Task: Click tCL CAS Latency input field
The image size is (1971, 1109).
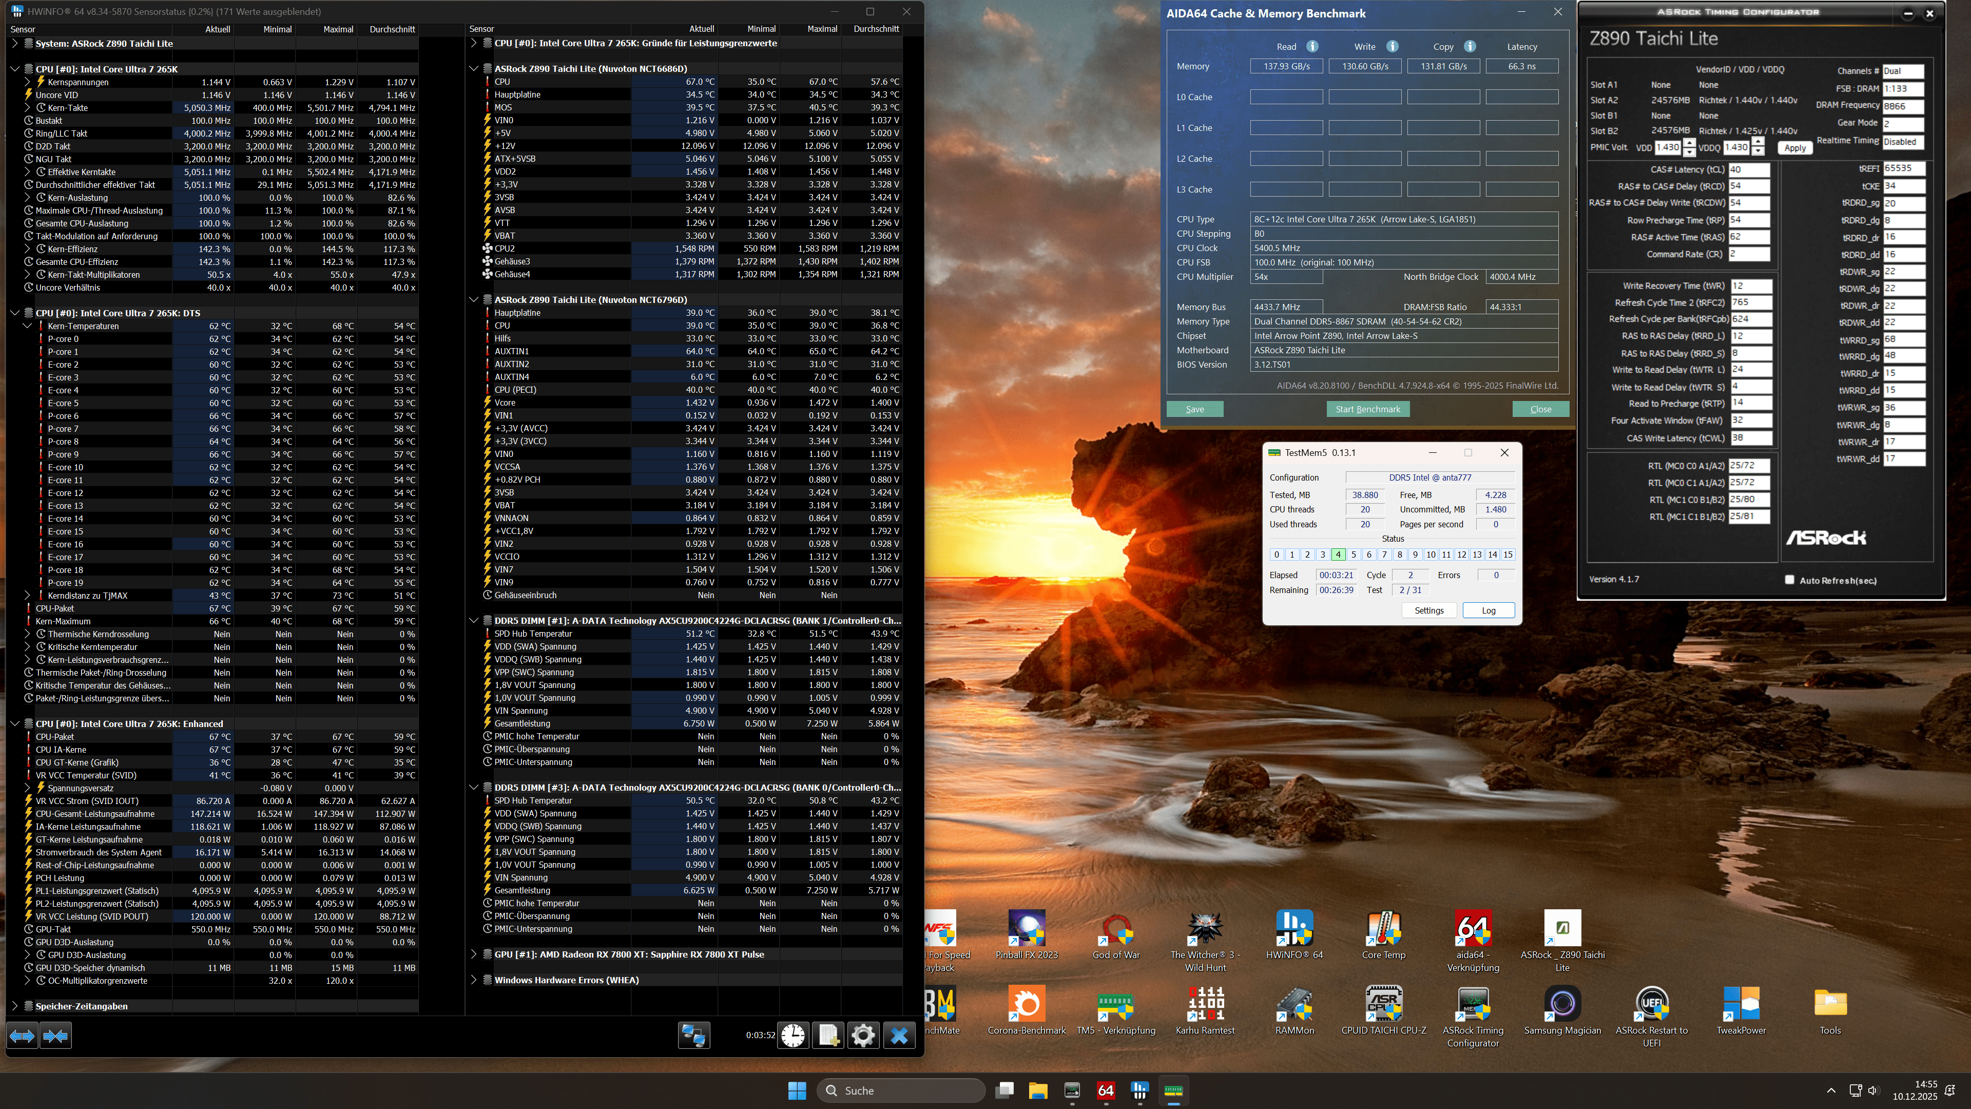Action: (1748, 170)
